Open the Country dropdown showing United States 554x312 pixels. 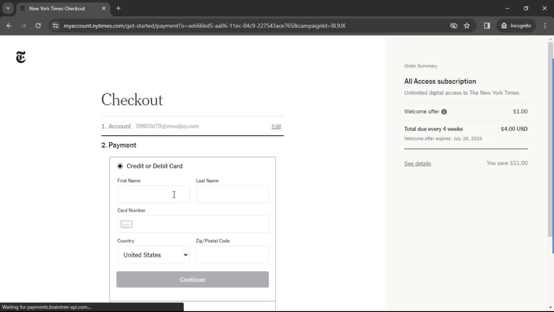154,255
